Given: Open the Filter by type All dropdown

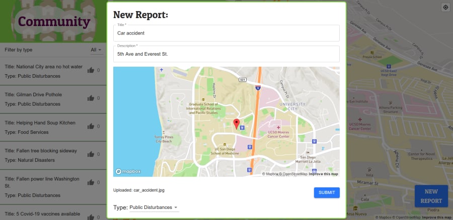Looking at the screenshot, I should (96, 50).
